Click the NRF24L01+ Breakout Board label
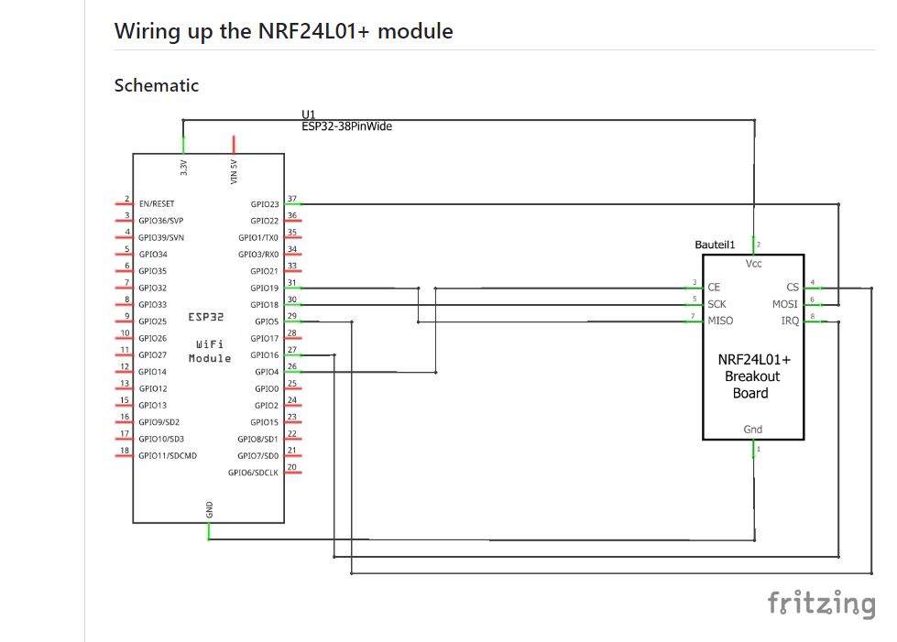This screenshot has width=897, height=642. pyautogui.click(x=753, y=376)
